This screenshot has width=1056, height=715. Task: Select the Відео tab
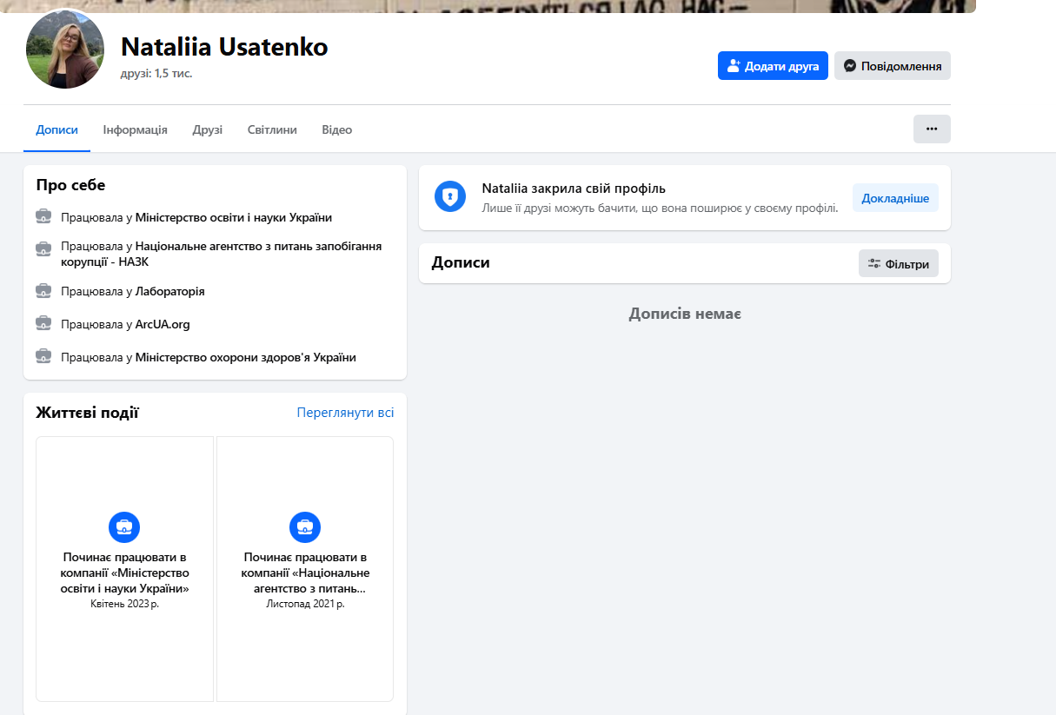tap(336, 129)
